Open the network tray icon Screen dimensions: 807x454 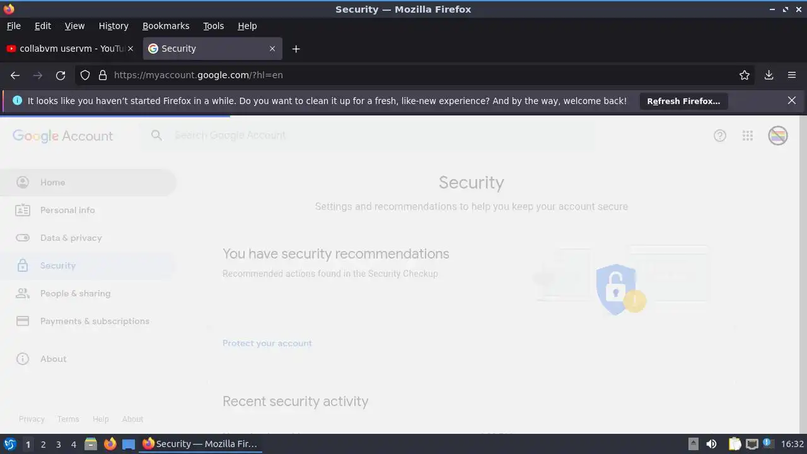pyautogui.click(x=752, y=444)
